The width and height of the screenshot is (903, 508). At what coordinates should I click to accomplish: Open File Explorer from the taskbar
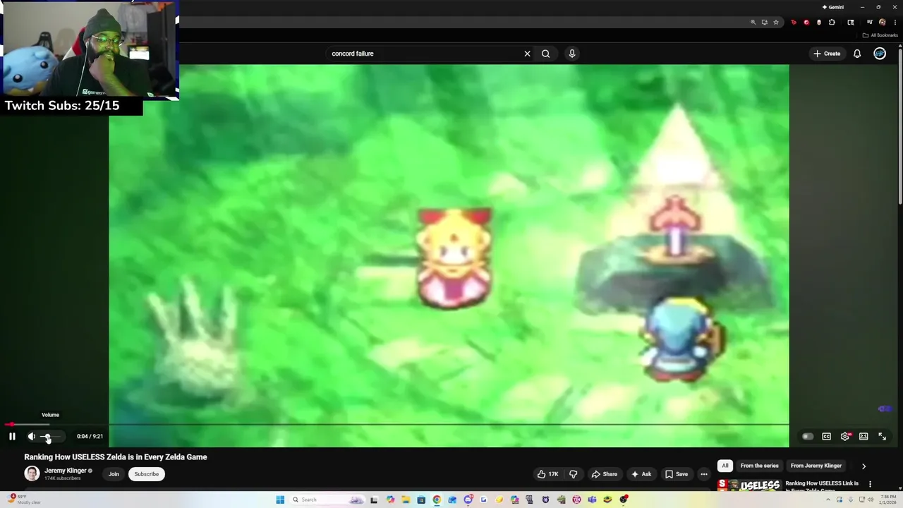point(406,500)
